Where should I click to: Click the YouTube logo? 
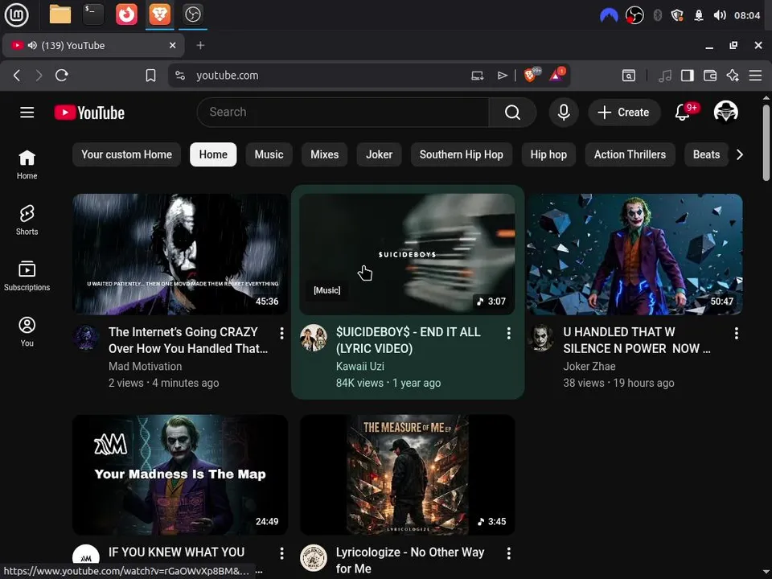[x=89, y=113]
